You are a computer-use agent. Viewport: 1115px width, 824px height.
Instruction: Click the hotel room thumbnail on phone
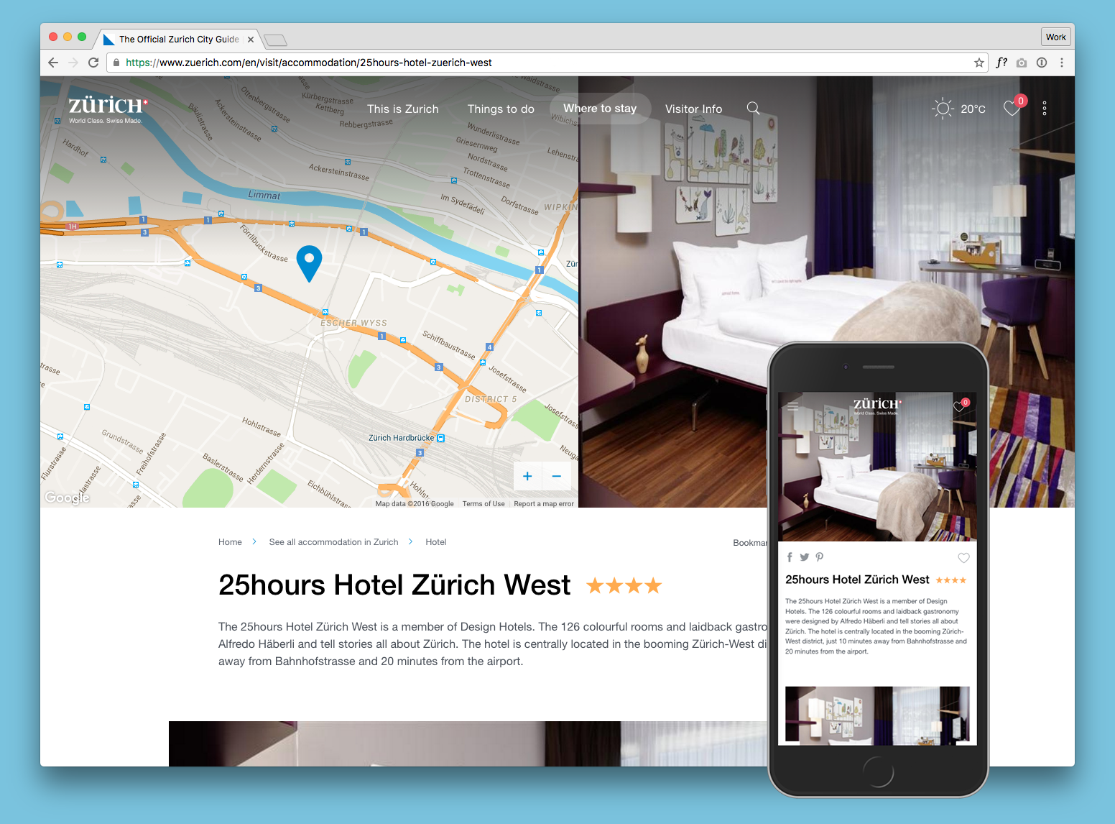[877, 714]
